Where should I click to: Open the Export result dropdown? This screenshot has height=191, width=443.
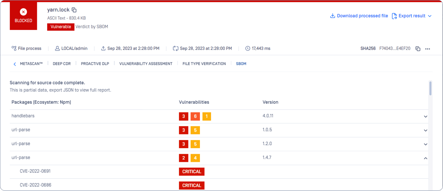pyautogui.click(x=412, y=16)
